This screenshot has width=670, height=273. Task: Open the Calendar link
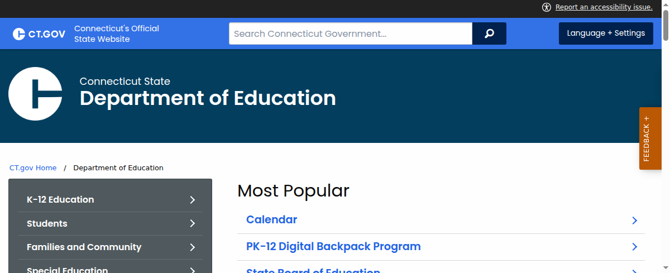click(x=271, y=219)
